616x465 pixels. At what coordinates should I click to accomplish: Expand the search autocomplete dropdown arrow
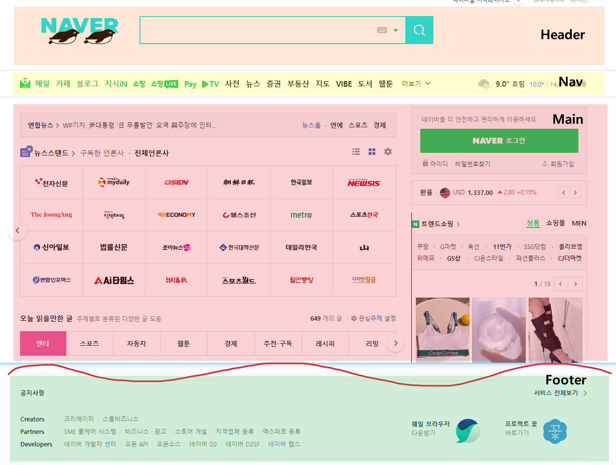point(396,30)
